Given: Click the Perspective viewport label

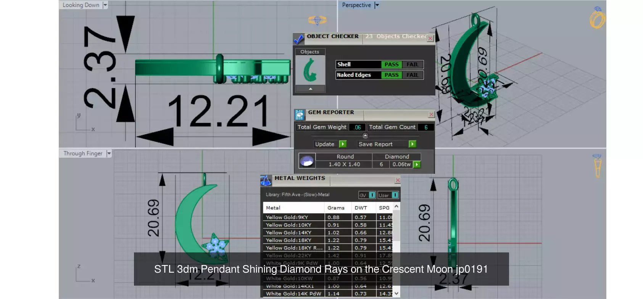Looking at the screenshot, I should pyautogui.click(x=356, y=5).
